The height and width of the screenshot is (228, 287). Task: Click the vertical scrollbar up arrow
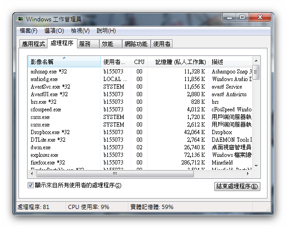256,61
